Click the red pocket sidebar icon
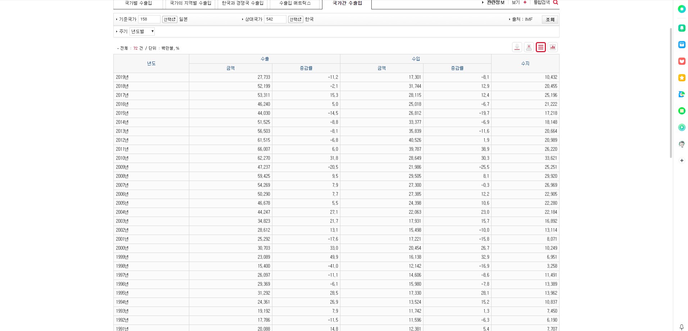688x331 pixels. [682, 61]
